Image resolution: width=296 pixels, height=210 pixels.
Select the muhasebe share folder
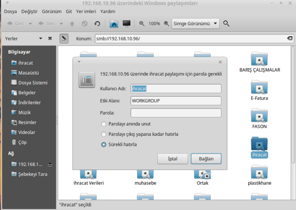click(145, 178)
